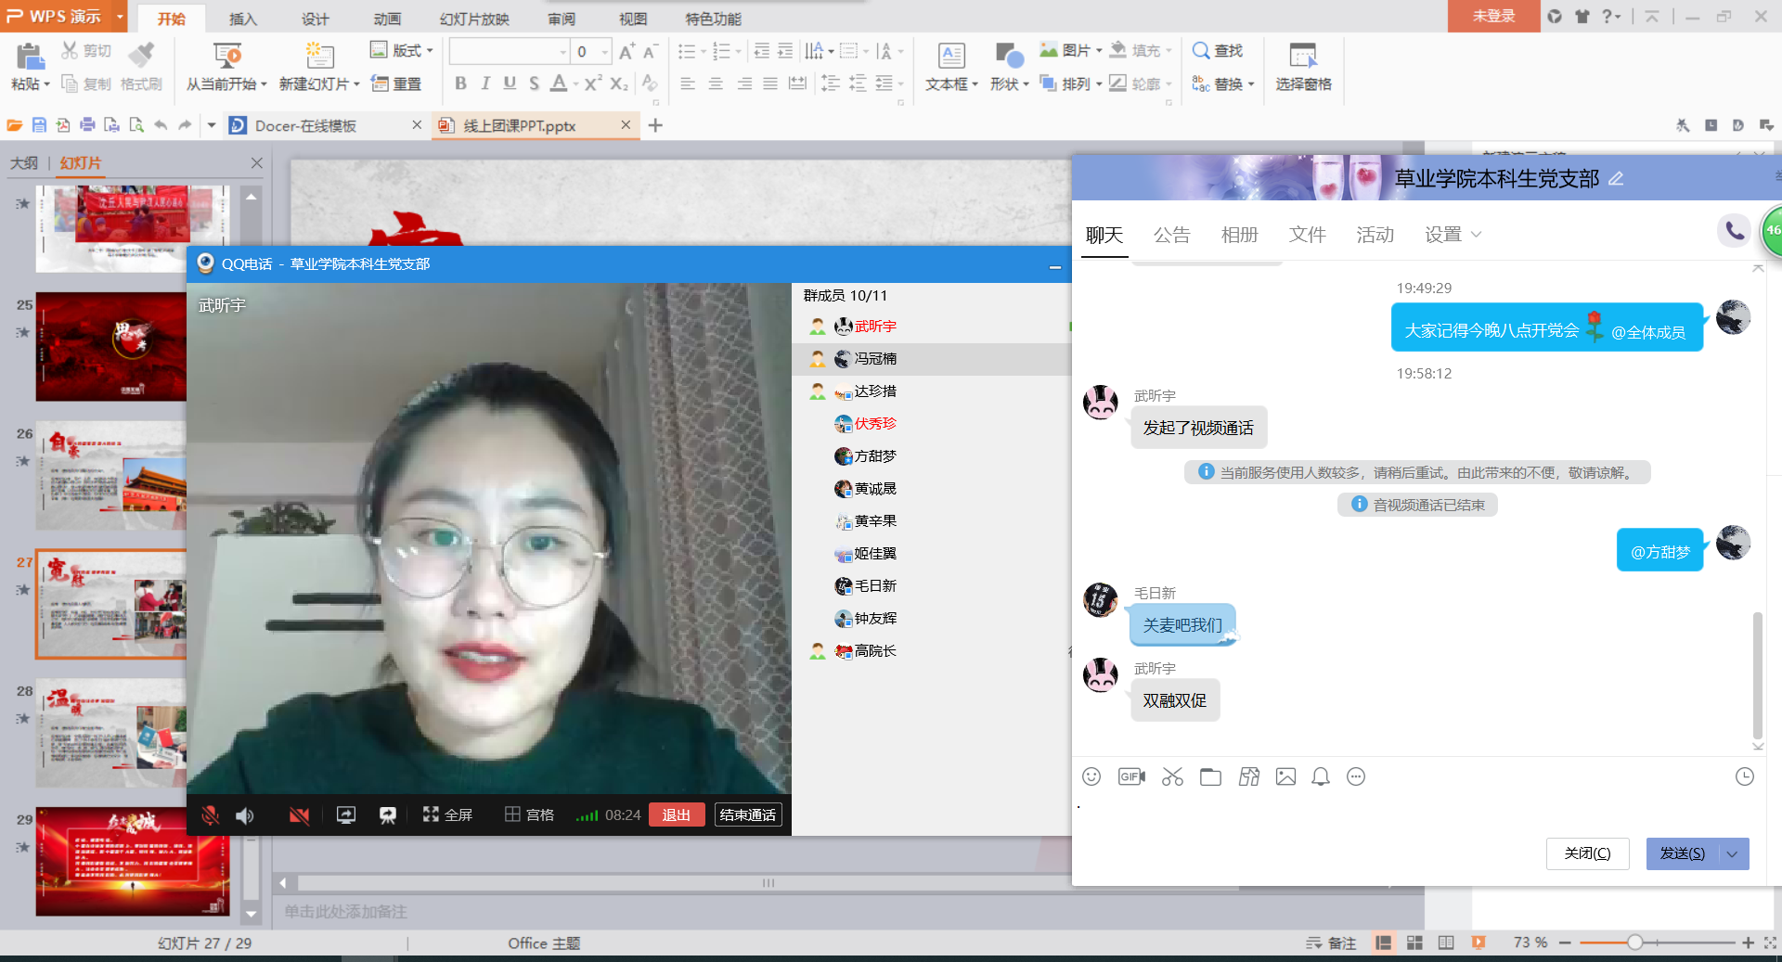
Task: Switch to the 公告 tab
Action: point(1171,235)
